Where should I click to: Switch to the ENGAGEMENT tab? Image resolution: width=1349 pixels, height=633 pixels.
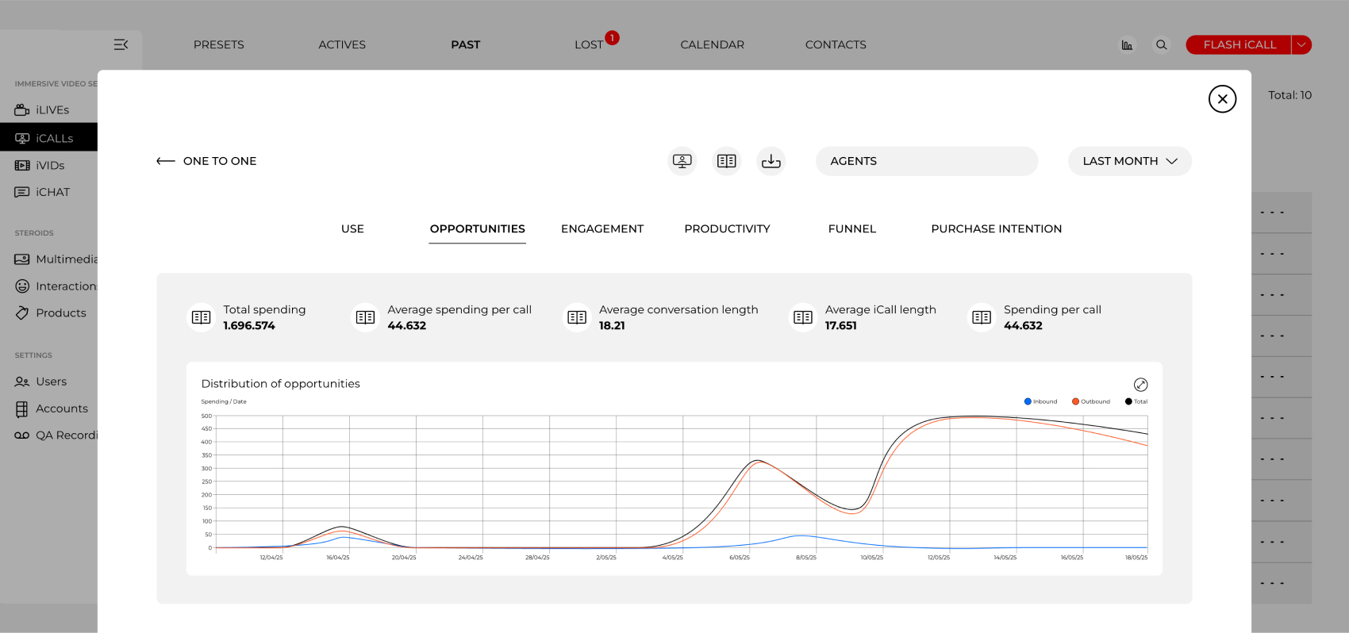(602, 229)
